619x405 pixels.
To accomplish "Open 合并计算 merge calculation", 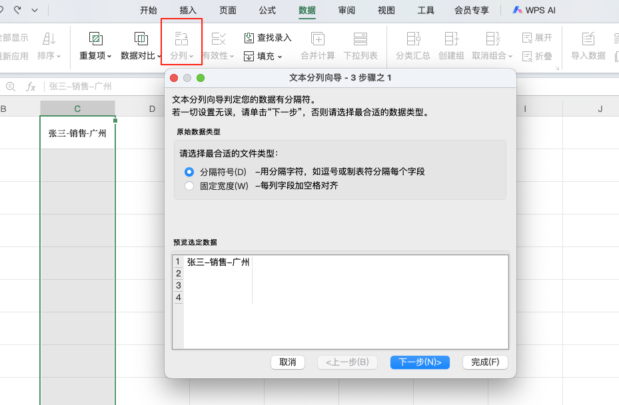I will [318, 41].
